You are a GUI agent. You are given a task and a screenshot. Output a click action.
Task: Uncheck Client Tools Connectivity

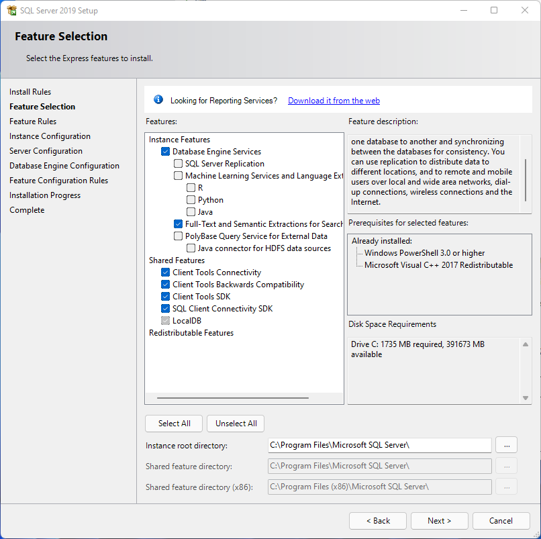165,273
